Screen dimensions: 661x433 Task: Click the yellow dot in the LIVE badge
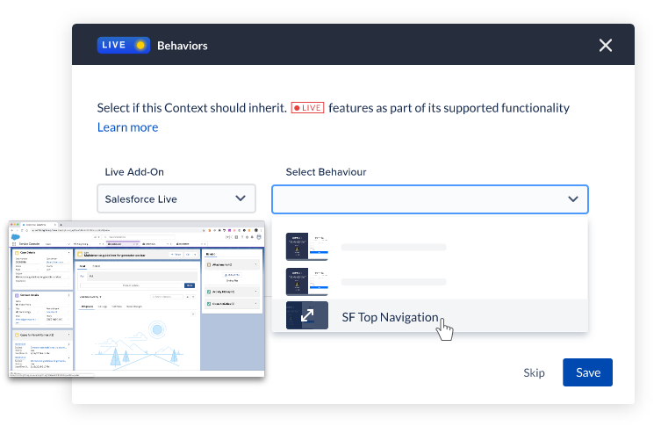point(140,46)
